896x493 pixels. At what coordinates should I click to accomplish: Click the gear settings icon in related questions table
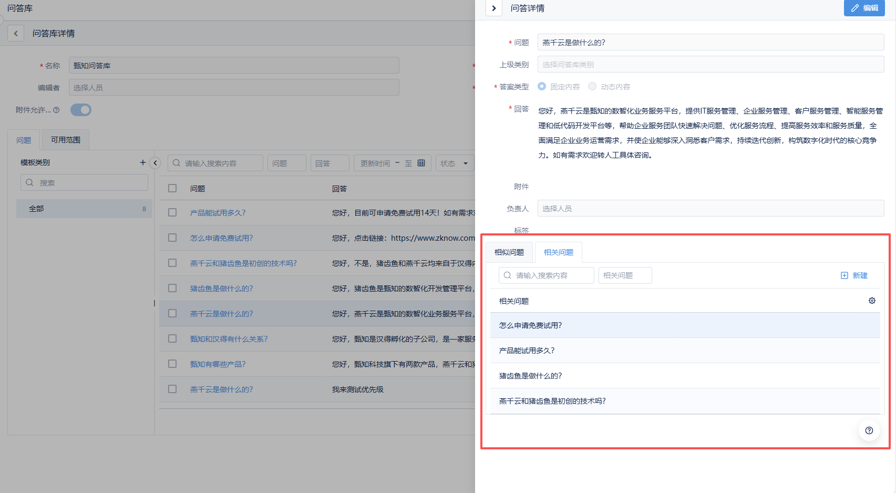[x=872, y=301]
